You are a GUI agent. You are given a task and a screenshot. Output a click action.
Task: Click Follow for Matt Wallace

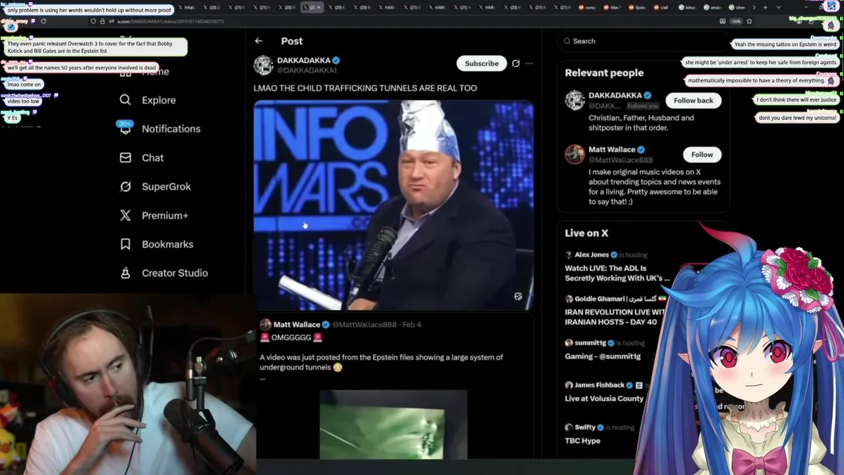(x=702, y=154)
